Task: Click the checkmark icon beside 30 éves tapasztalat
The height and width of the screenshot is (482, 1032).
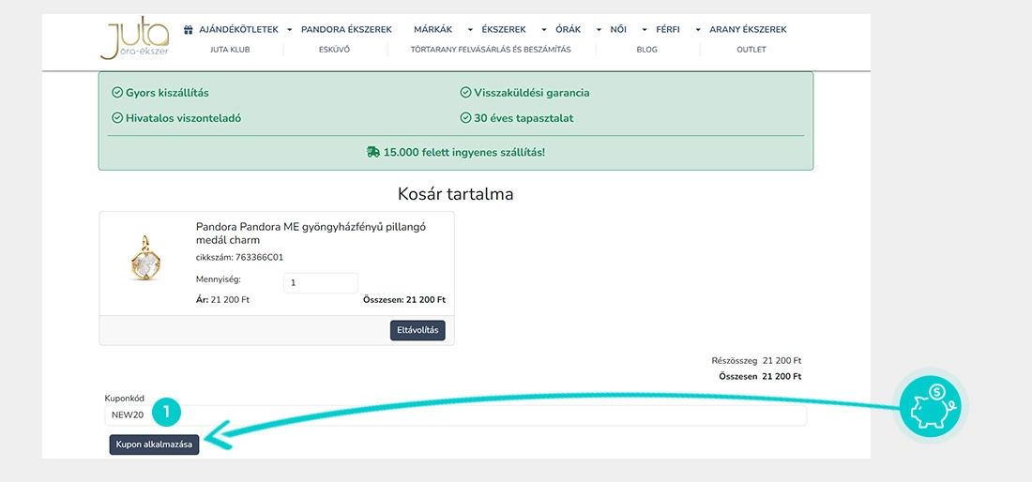Action: pyautogui.click(x=465, y=118)
